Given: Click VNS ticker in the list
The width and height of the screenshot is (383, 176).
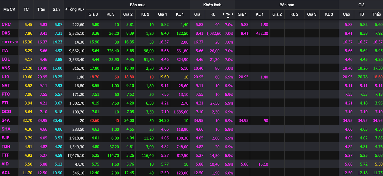Looking at the screenshot, I should pos(6,68).
